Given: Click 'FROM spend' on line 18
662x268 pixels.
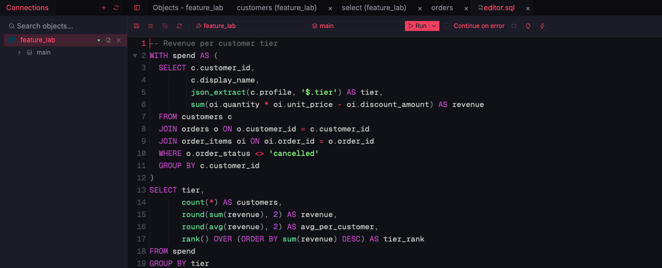Looking at the screenshot, I should [x=173, y=251].
